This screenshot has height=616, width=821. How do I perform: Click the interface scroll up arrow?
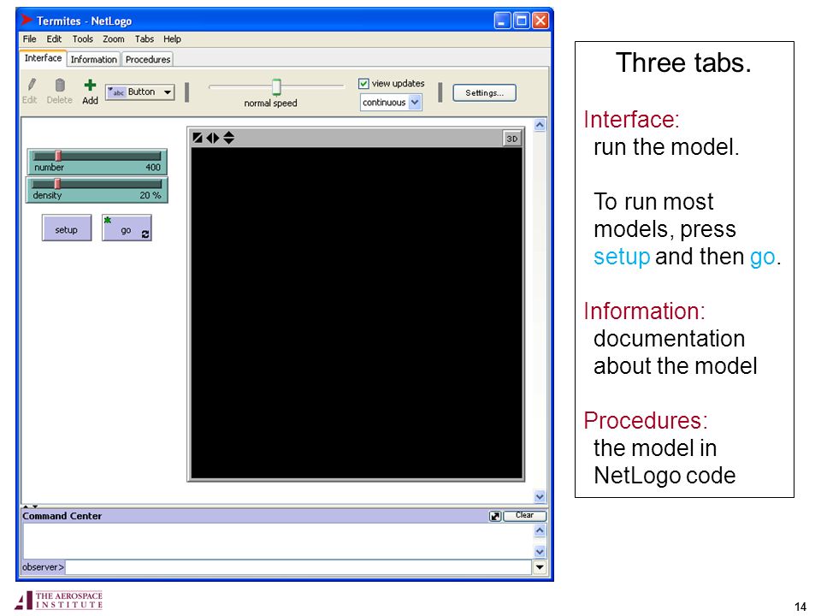[540, 125]
